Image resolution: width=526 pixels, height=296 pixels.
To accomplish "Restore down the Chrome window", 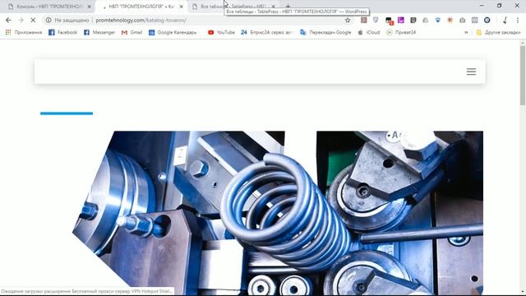I will pos(499,6).
